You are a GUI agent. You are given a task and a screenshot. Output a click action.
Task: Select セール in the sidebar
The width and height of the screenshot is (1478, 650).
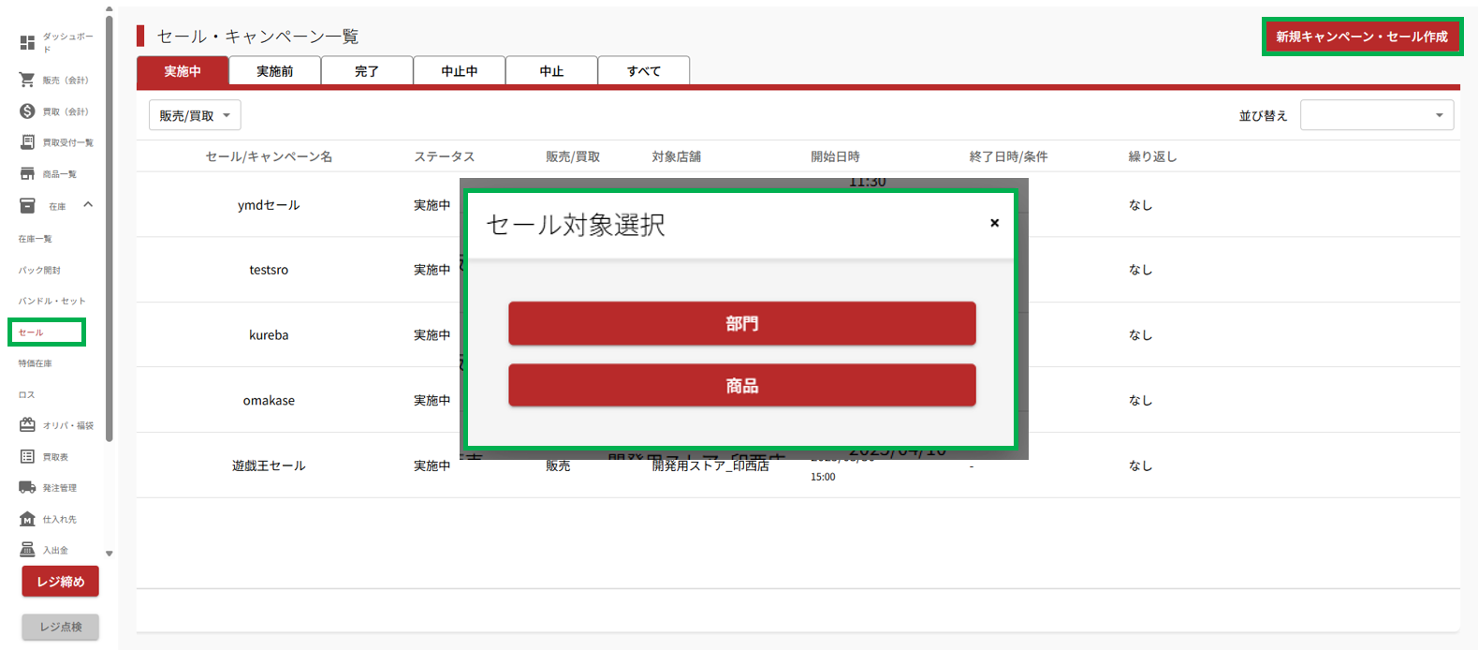tap(32, 332)
